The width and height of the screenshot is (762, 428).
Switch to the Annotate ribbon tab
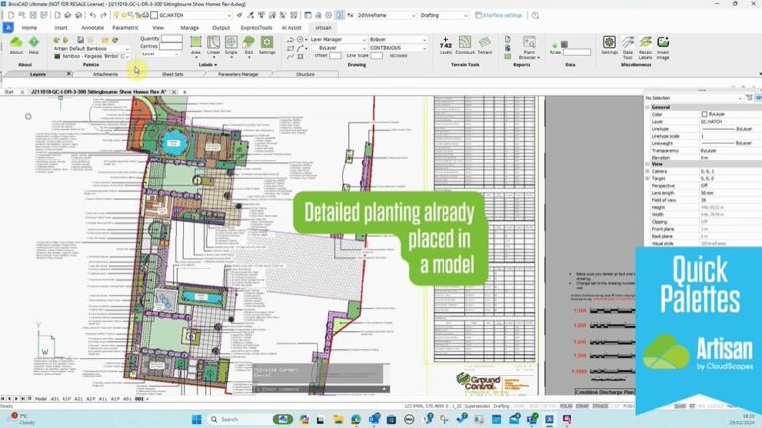pos(90,28)
